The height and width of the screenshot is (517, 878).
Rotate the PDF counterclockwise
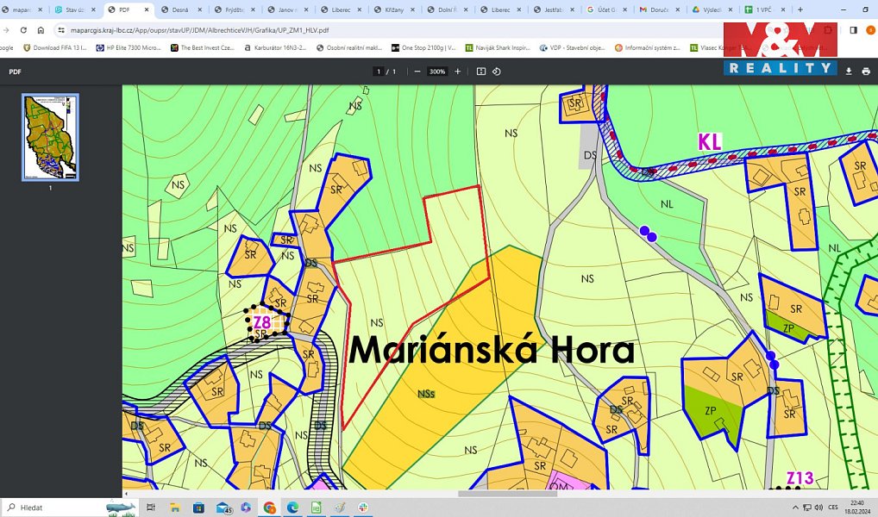pyautogui.click(x=496, y=72)
